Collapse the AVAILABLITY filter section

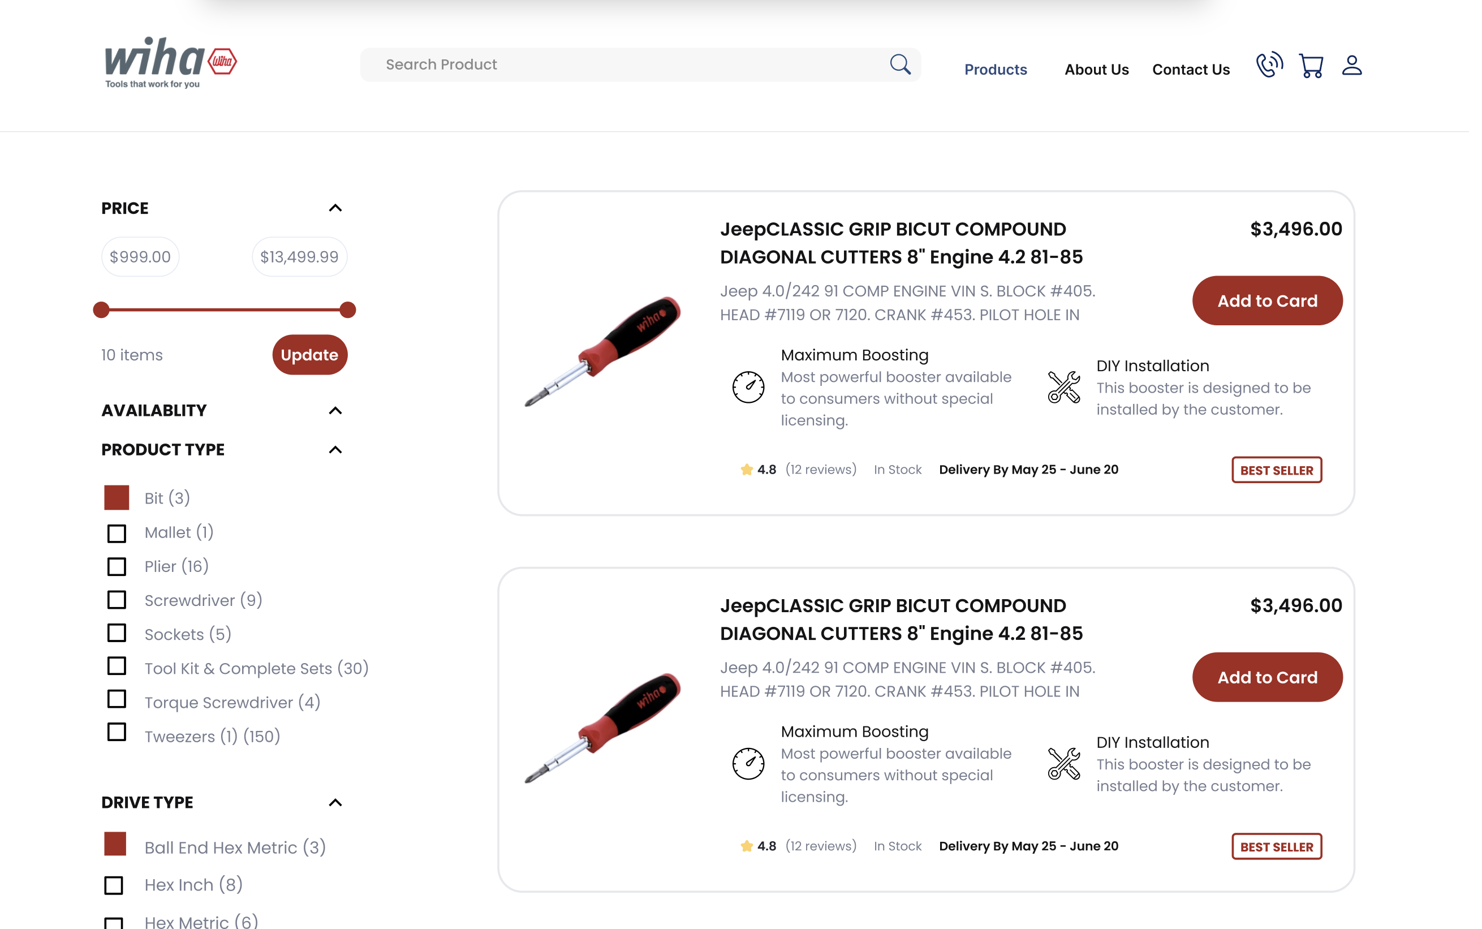click(335, 410)
